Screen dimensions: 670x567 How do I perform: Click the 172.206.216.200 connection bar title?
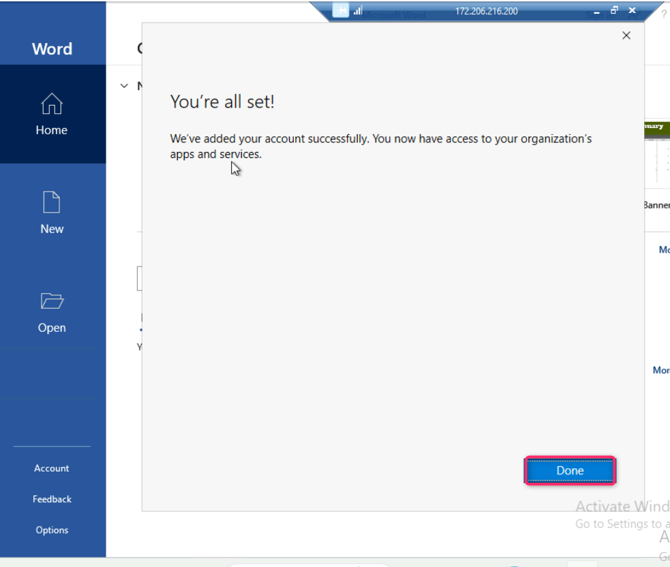pyautogui.click(x=486, y=11)
